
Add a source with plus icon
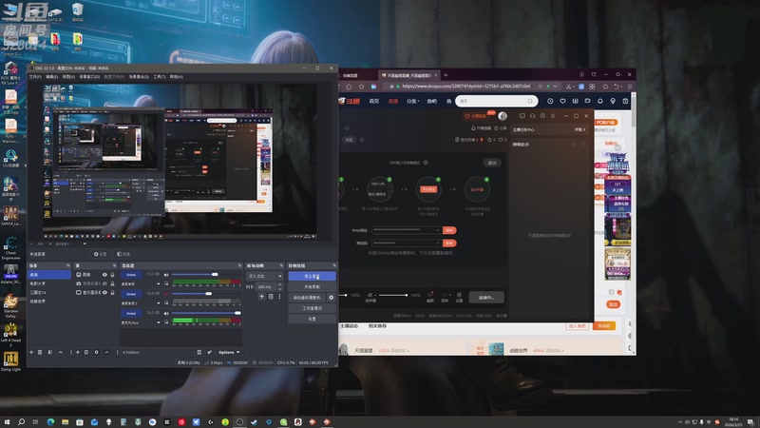[x=78, y=352]
